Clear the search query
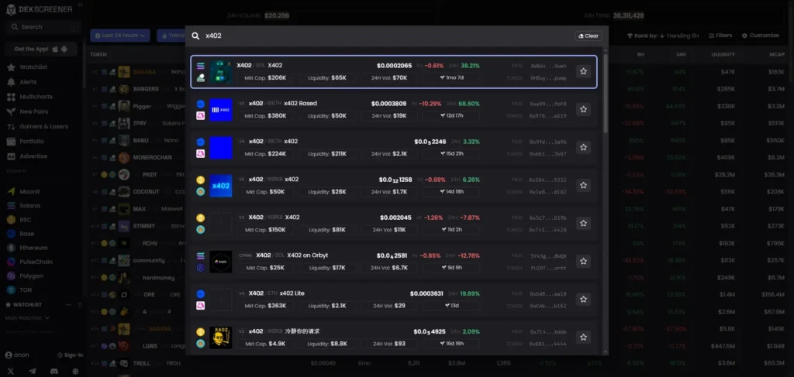 (x=589, y=36)
